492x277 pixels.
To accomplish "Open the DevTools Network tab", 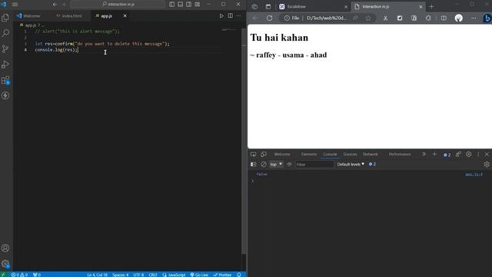I will pyautogui.click(x=371, y=154).
